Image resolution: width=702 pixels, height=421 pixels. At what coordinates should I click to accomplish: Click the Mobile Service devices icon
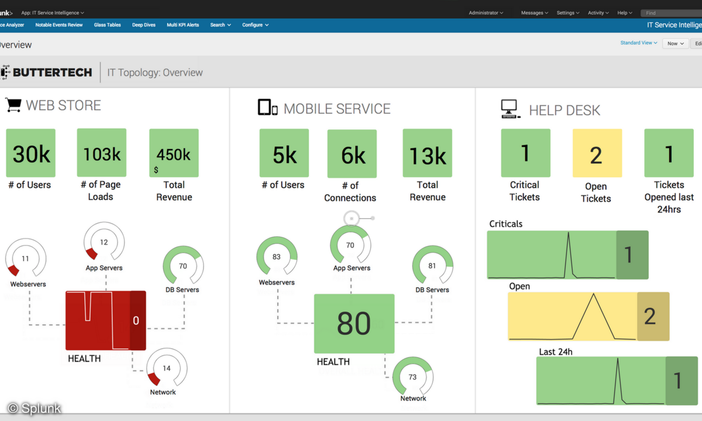coord(267,108)
